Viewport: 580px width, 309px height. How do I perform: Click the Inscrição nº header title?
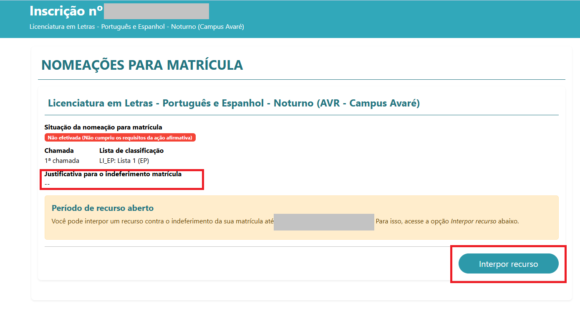[x=66, y=11]
